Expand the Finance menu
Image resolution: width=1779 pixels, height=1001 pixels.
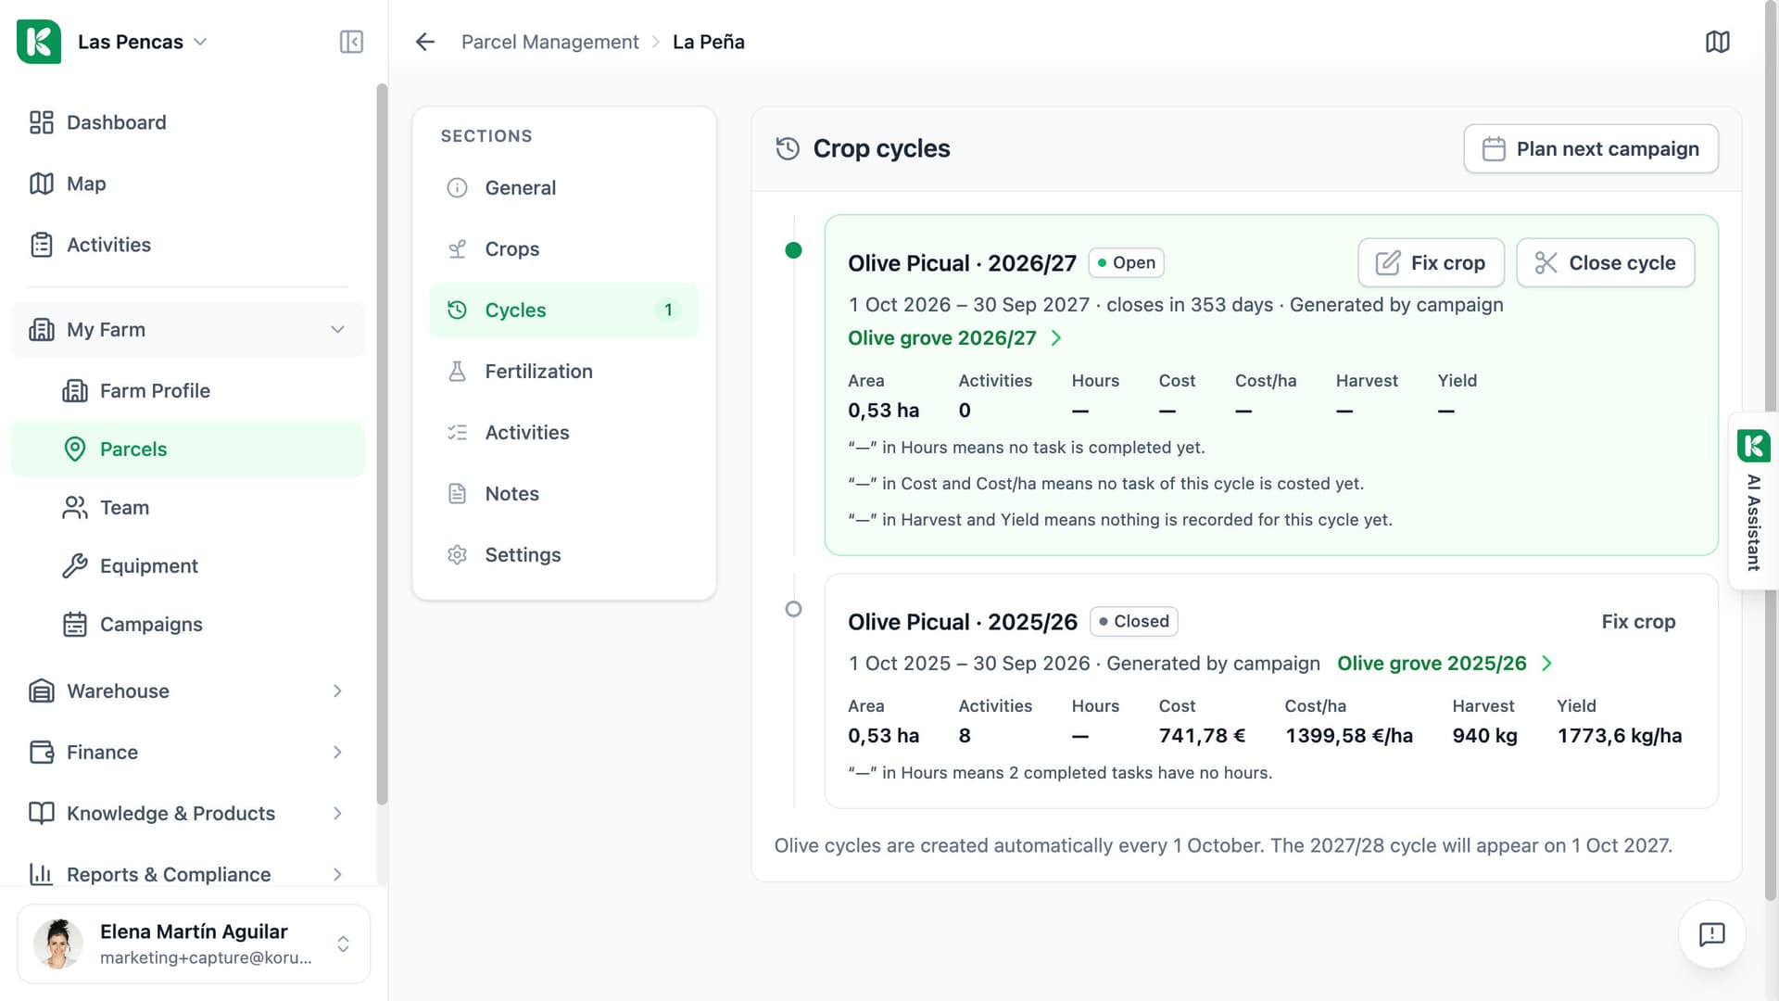pyautogui.click(x=188, y=753)
